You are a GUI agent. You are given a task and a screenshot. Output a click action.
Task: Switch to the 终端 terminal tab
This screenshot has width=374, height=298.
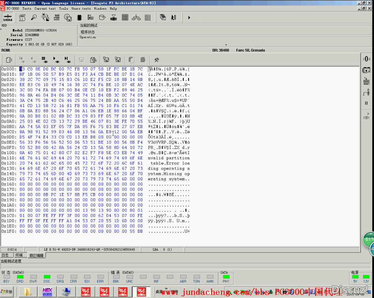point(19,255)
